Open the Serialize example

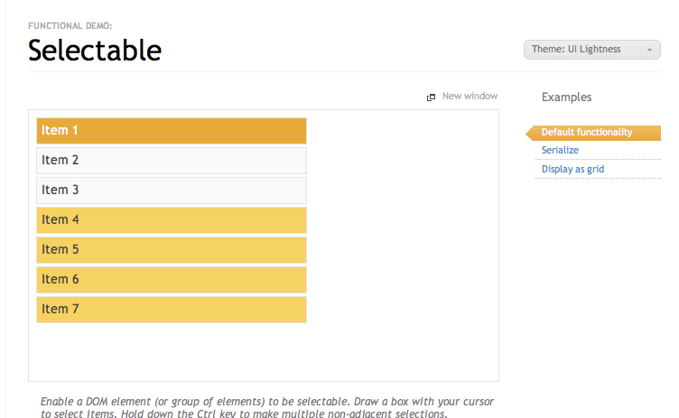[x=560, y=151]
